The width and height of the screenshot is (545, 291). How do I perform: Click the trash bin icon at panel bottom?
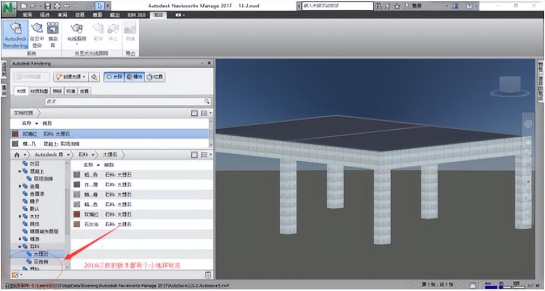coord(208,275)
